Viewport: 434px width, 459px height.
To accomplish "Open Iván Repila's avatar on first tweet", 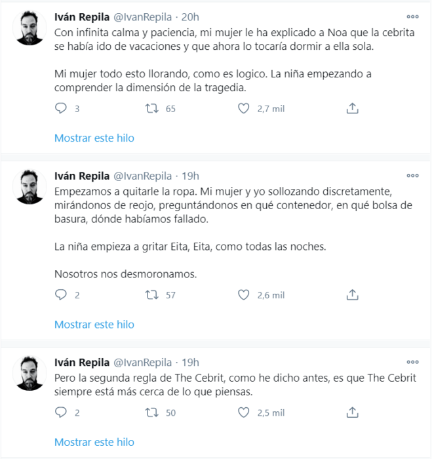I will point(30,28).
